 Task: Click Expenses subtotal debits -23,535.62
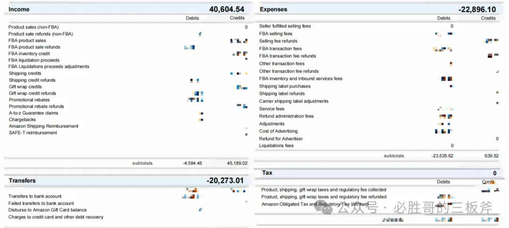(x=442, y=156)
